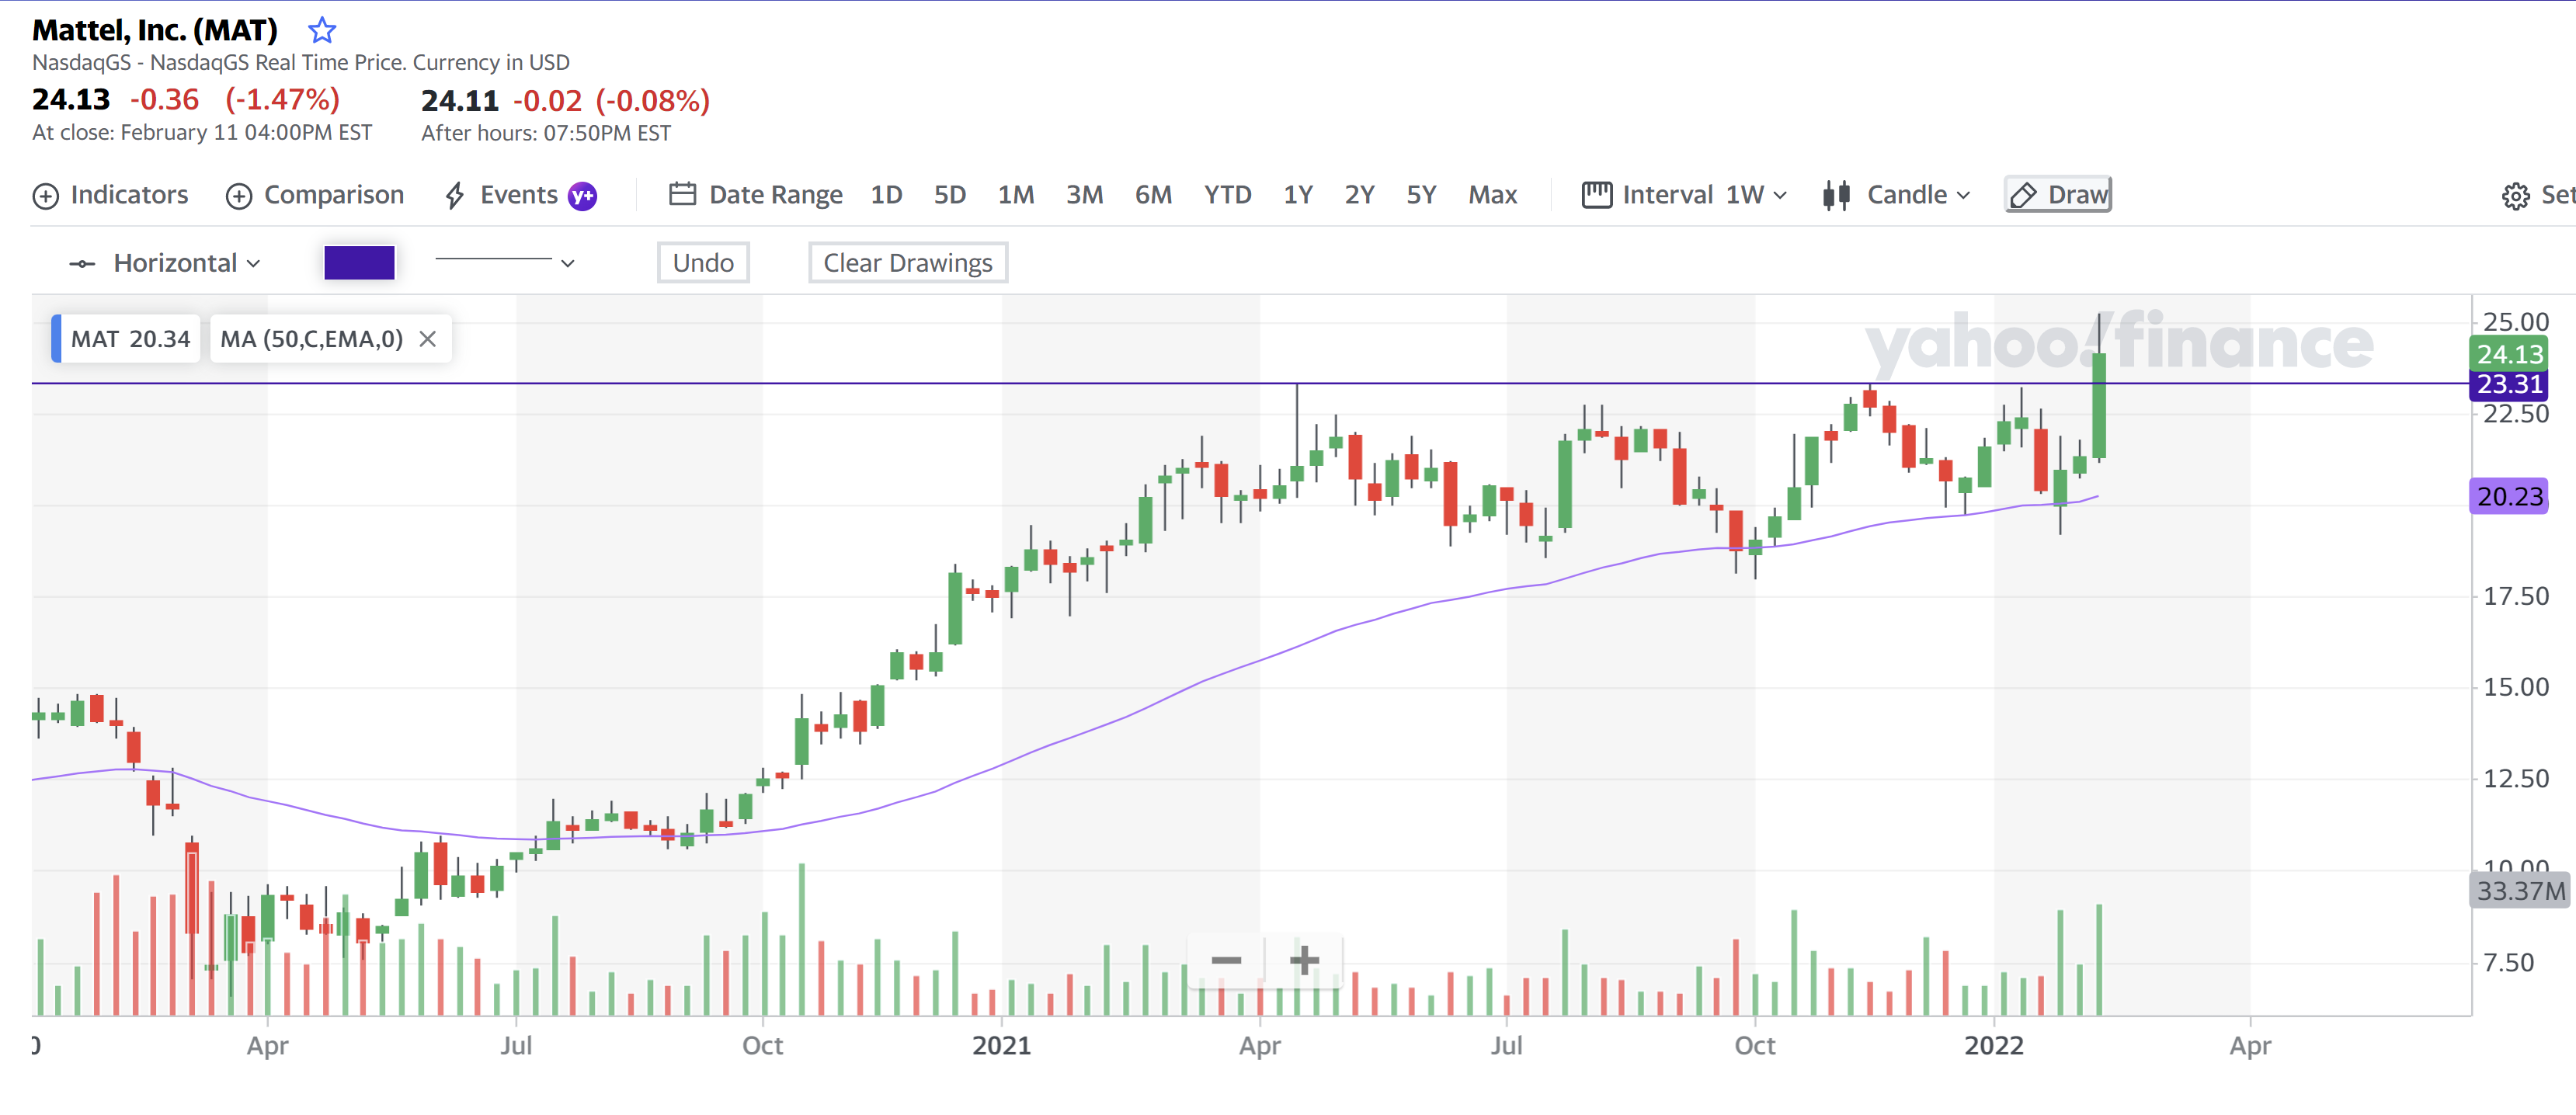The image size is (2576, 1115).
Task: Select the 6M date range
Action: pyautogui.click(x=1153, y=195)
